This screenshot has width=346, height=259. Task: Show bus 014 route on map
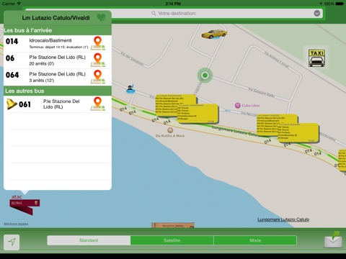[98, 43]
